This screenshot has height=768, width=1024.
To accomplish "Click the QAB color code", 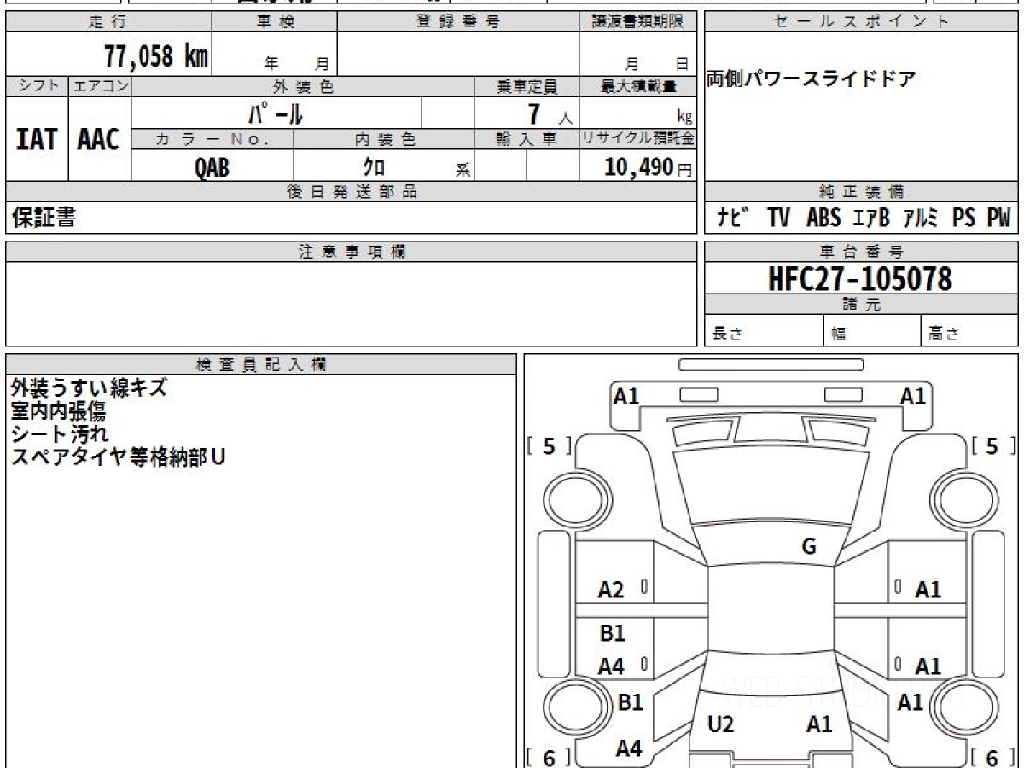I will pyautogui.click(x=212, y=167).
